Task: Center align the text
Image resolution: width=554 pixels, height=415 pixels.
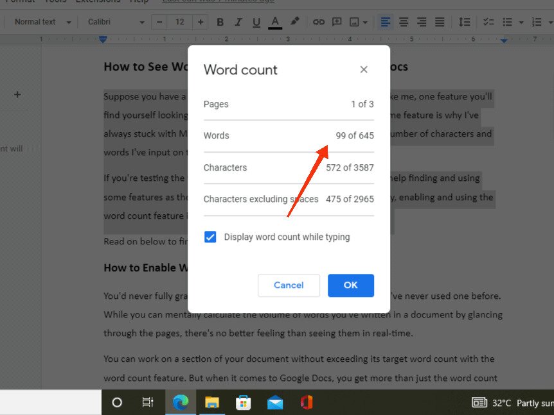Action: pyautogui.click(x=404, y=22)
